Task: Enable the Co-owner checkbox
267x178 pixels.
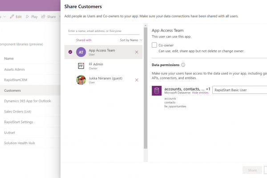Action: point(154,45)
